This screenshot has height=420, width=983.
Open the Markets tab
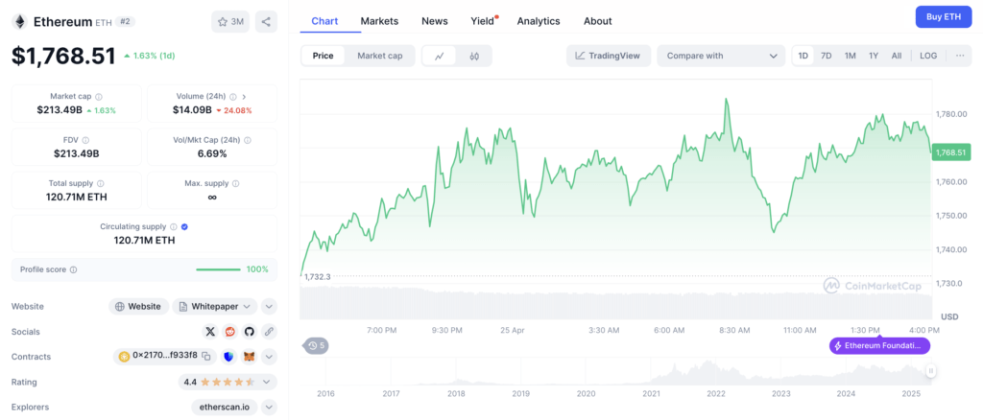379,21
